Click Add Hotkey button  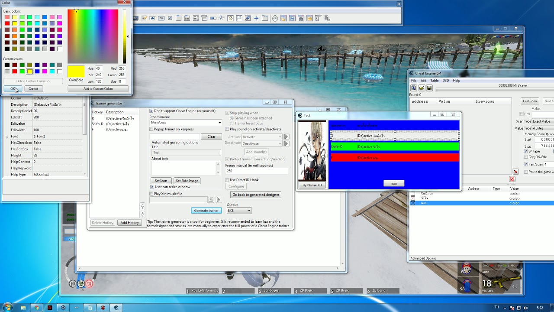pos(130,223)
